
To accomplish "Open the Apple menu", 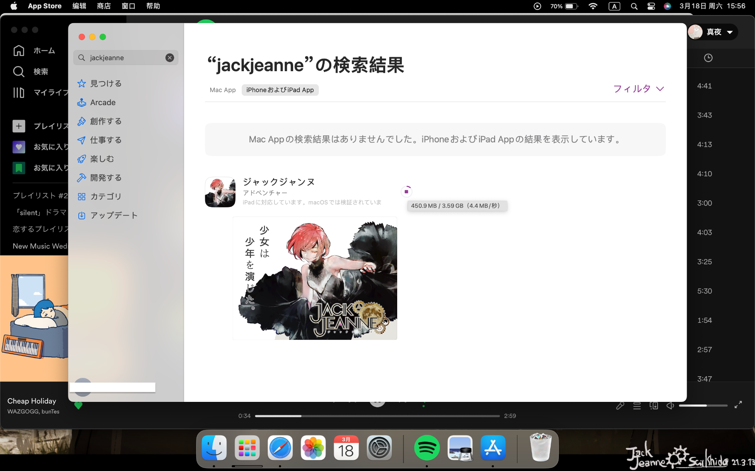I will point(14,6).
